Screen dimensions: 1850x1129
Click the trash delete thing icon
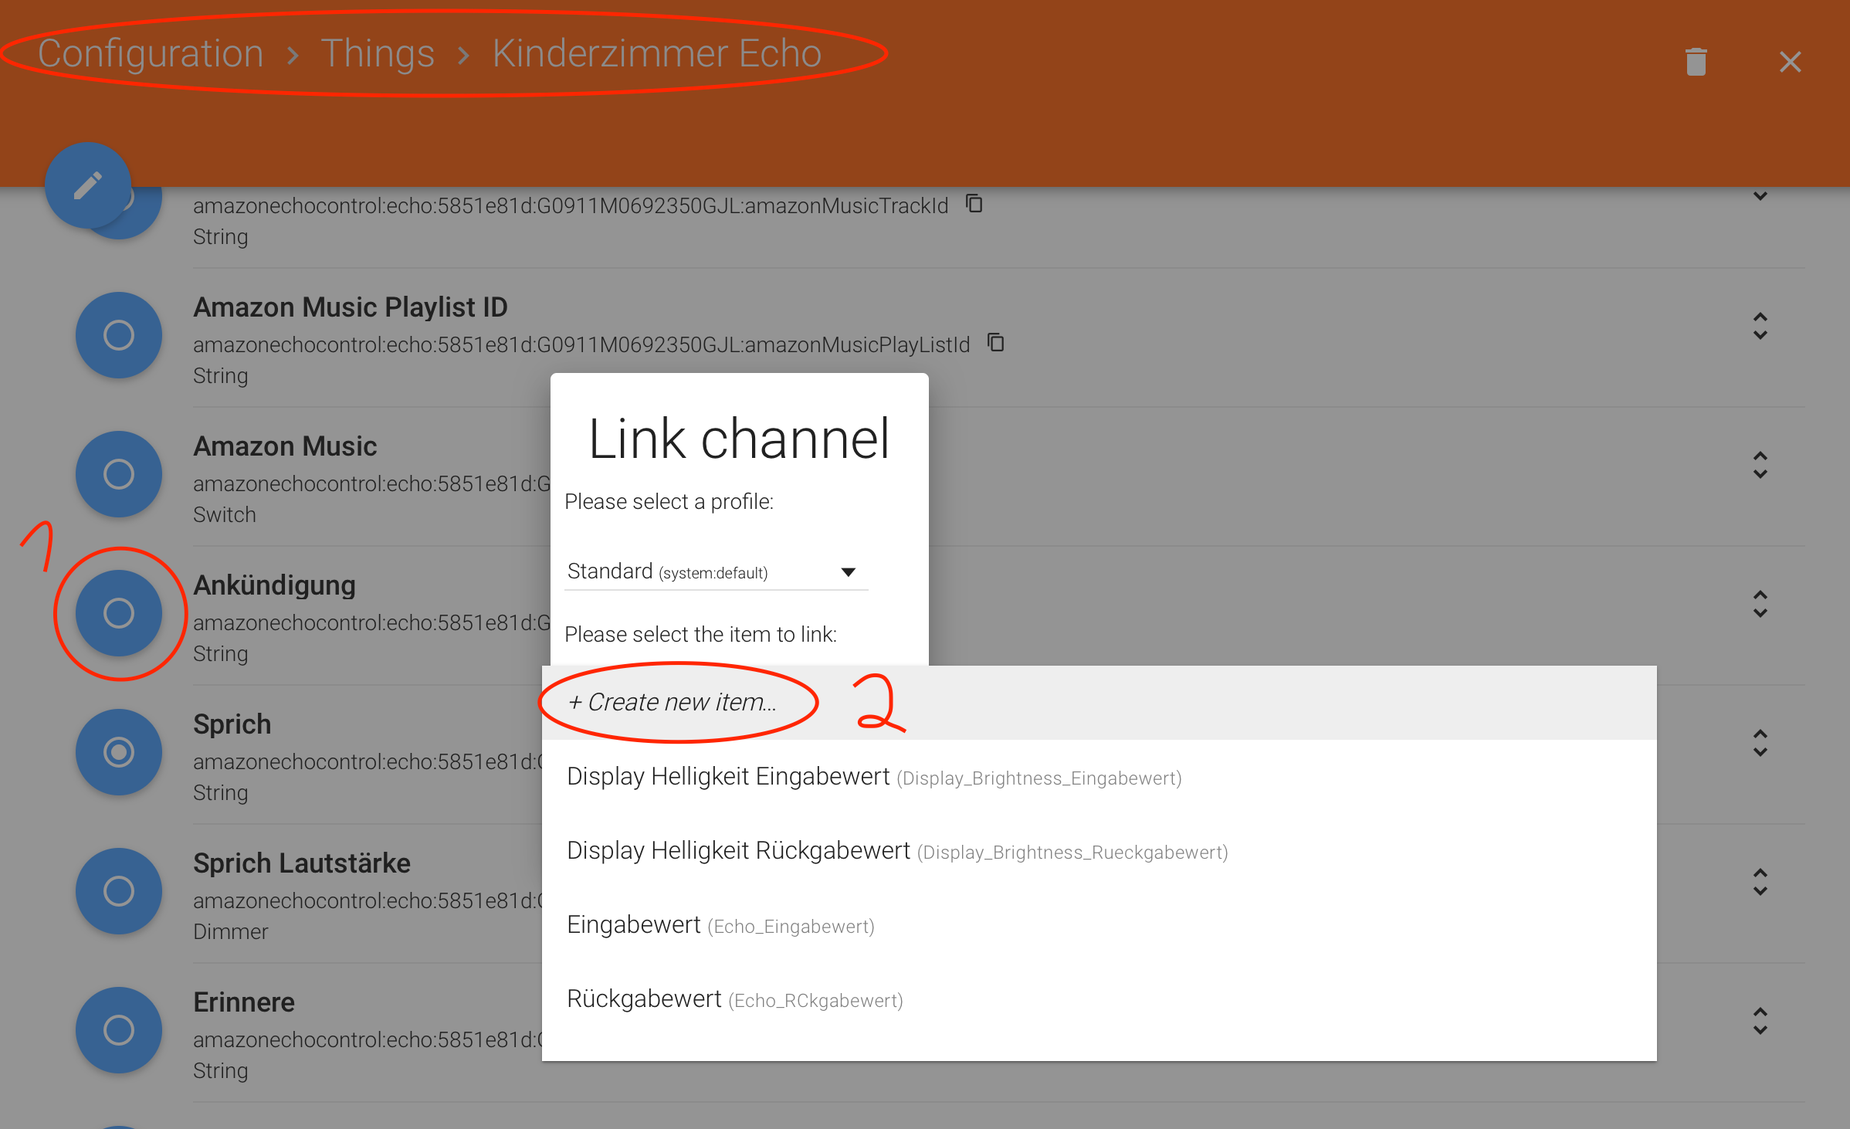pyautogui.click(x=1696, y=62)
